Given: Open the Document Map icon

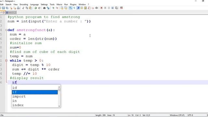Looking at the screenshot, I should click(85, 8).
